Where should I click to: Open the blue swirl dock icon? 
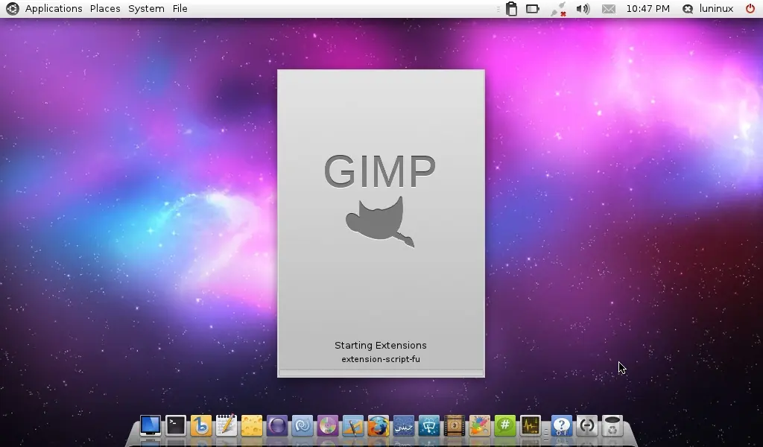303,425
